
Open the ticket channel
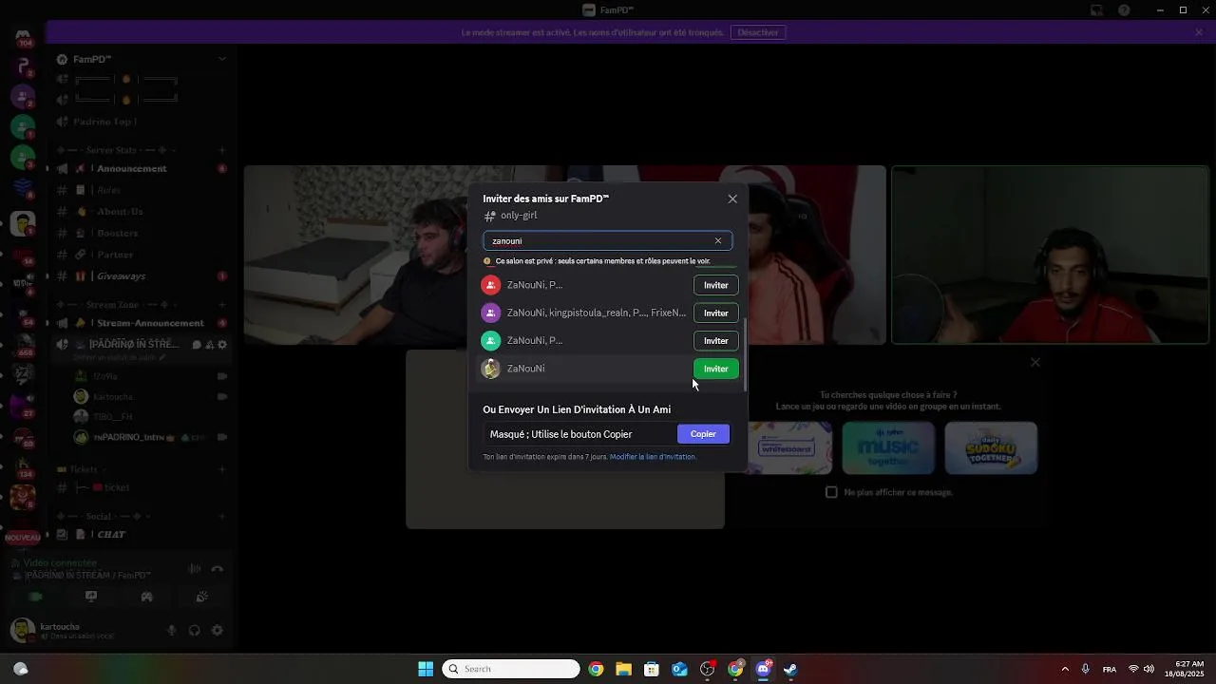(x=141, y=487)
